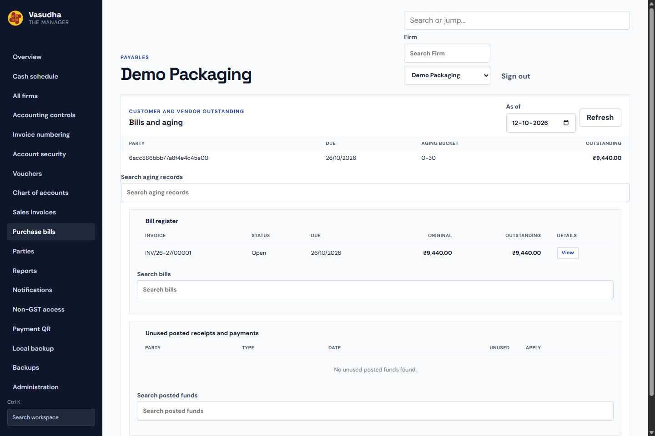Click the No unused posted funds found message
The image size is (655, 436).
tap(375, 370)
